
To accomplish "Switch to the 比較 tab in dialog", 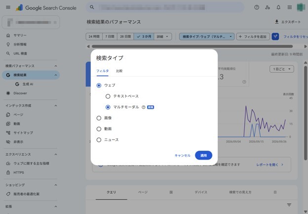I will (x=119, y=71).
